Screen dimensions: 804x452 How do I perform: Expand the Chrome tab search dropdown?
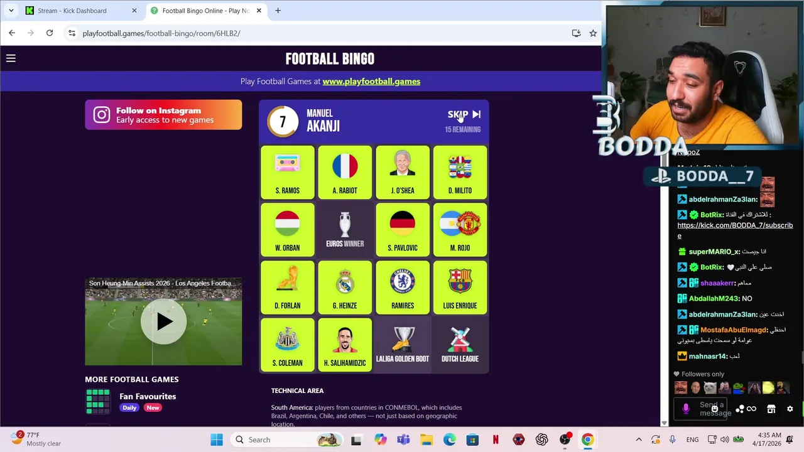(11, 11)
